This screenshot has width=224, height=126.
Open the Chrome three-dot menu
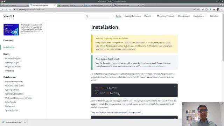222,9
